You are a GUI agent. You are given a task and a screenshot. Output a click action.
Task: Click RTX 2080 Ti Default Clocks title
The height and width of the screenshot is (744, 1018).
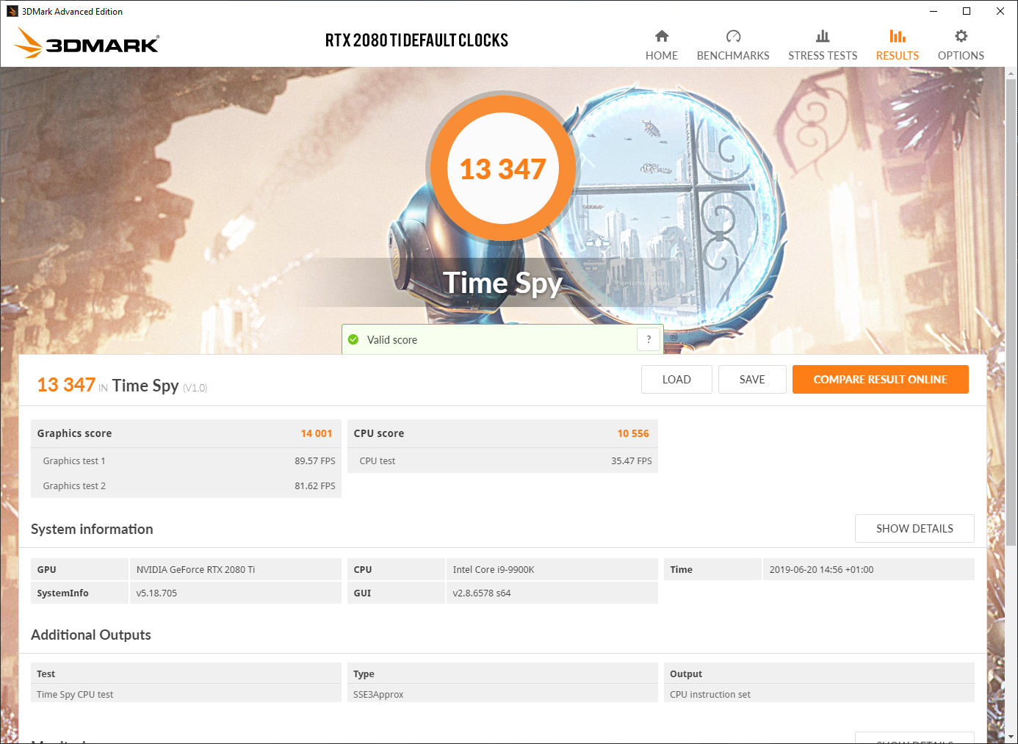tap(416, 40)
